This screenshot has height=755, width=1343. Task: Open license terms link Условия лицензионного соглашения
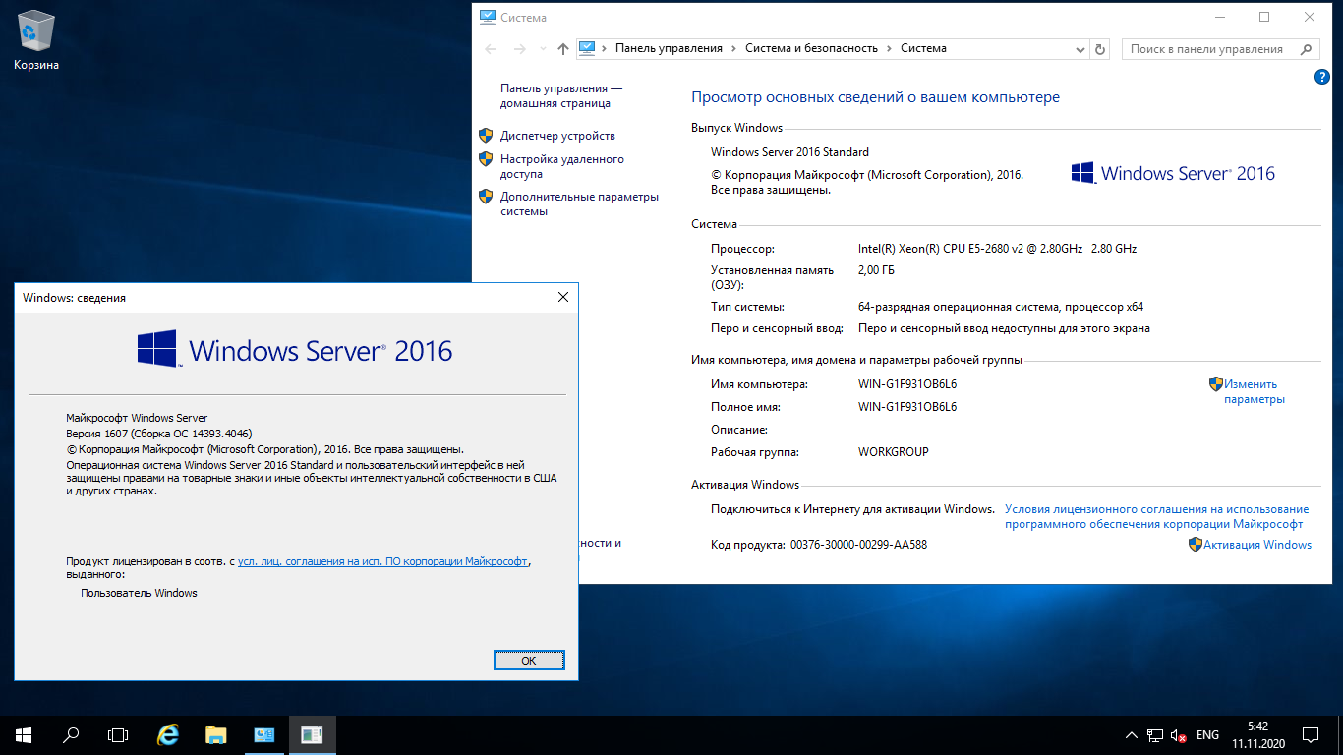click(1156, 517)
